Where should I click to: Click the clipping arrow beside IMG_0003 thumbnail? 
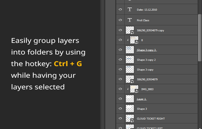point(128,89)
